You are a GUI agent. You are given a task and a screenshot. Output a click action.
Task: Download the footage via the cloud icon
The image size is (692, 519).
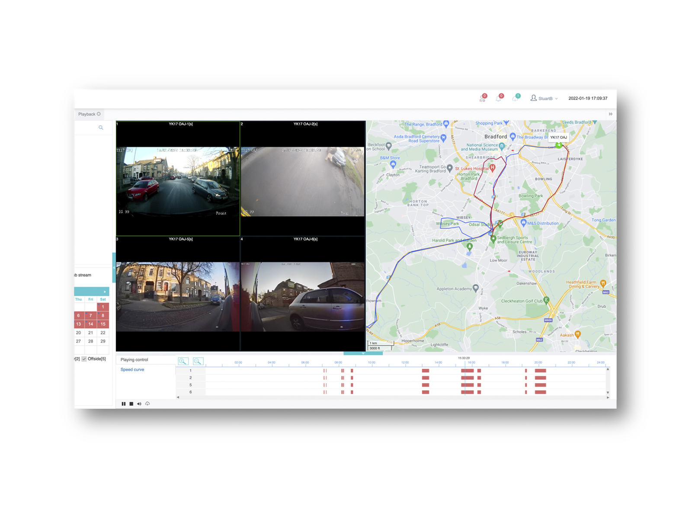click(x=148, y=404)
